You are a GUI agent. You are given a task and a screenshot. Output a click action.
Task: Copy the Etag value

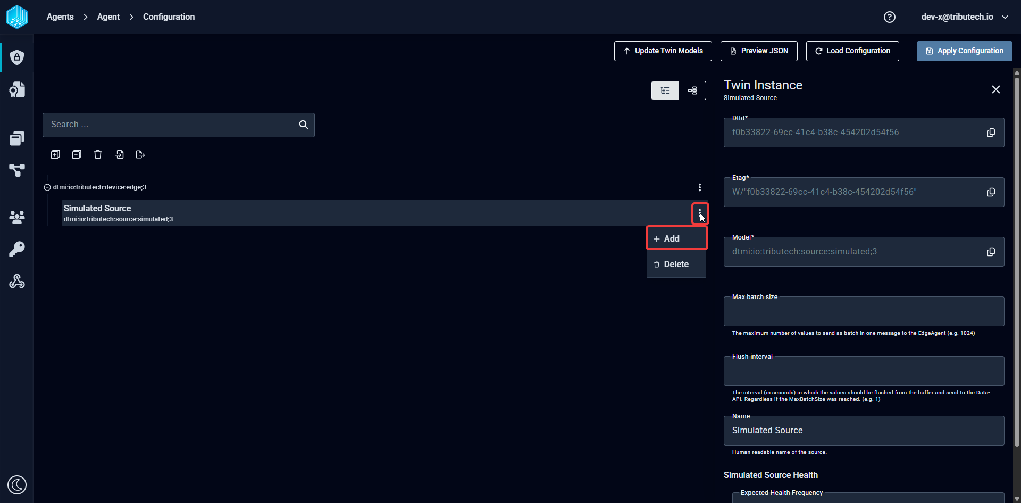click(x=991, y=192)
